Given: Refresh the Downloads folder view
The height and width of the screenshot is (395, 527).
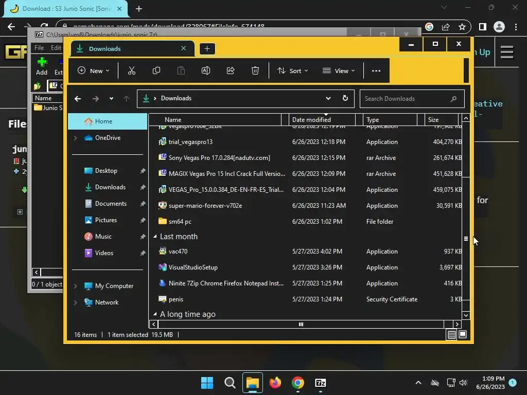Looking at the screenshot, I should pyautogui.click(x=345, y=98).
